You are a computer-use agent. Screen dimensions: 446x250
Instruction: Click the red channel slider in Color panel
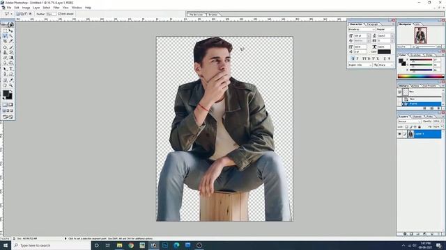click(x=421, y=60)
